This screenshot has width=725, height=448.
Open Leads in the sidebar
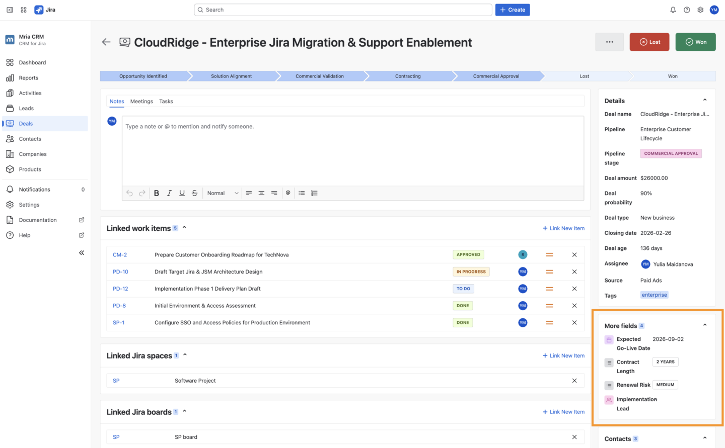(x=45, y=109)
